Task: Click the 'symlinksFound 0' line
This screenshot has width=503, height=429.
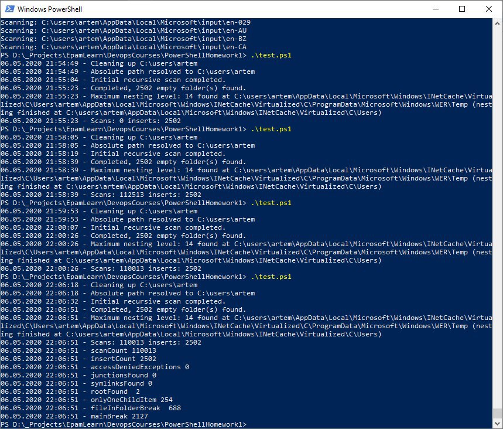Action: [x=77, y=383]
